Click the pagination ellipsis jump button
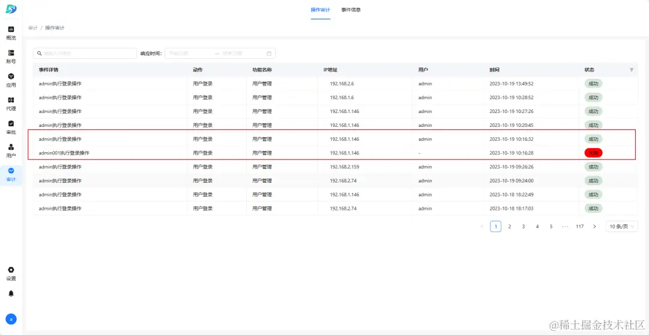The image size is (649, 335). pyautogui.click(x=565, y=227)
